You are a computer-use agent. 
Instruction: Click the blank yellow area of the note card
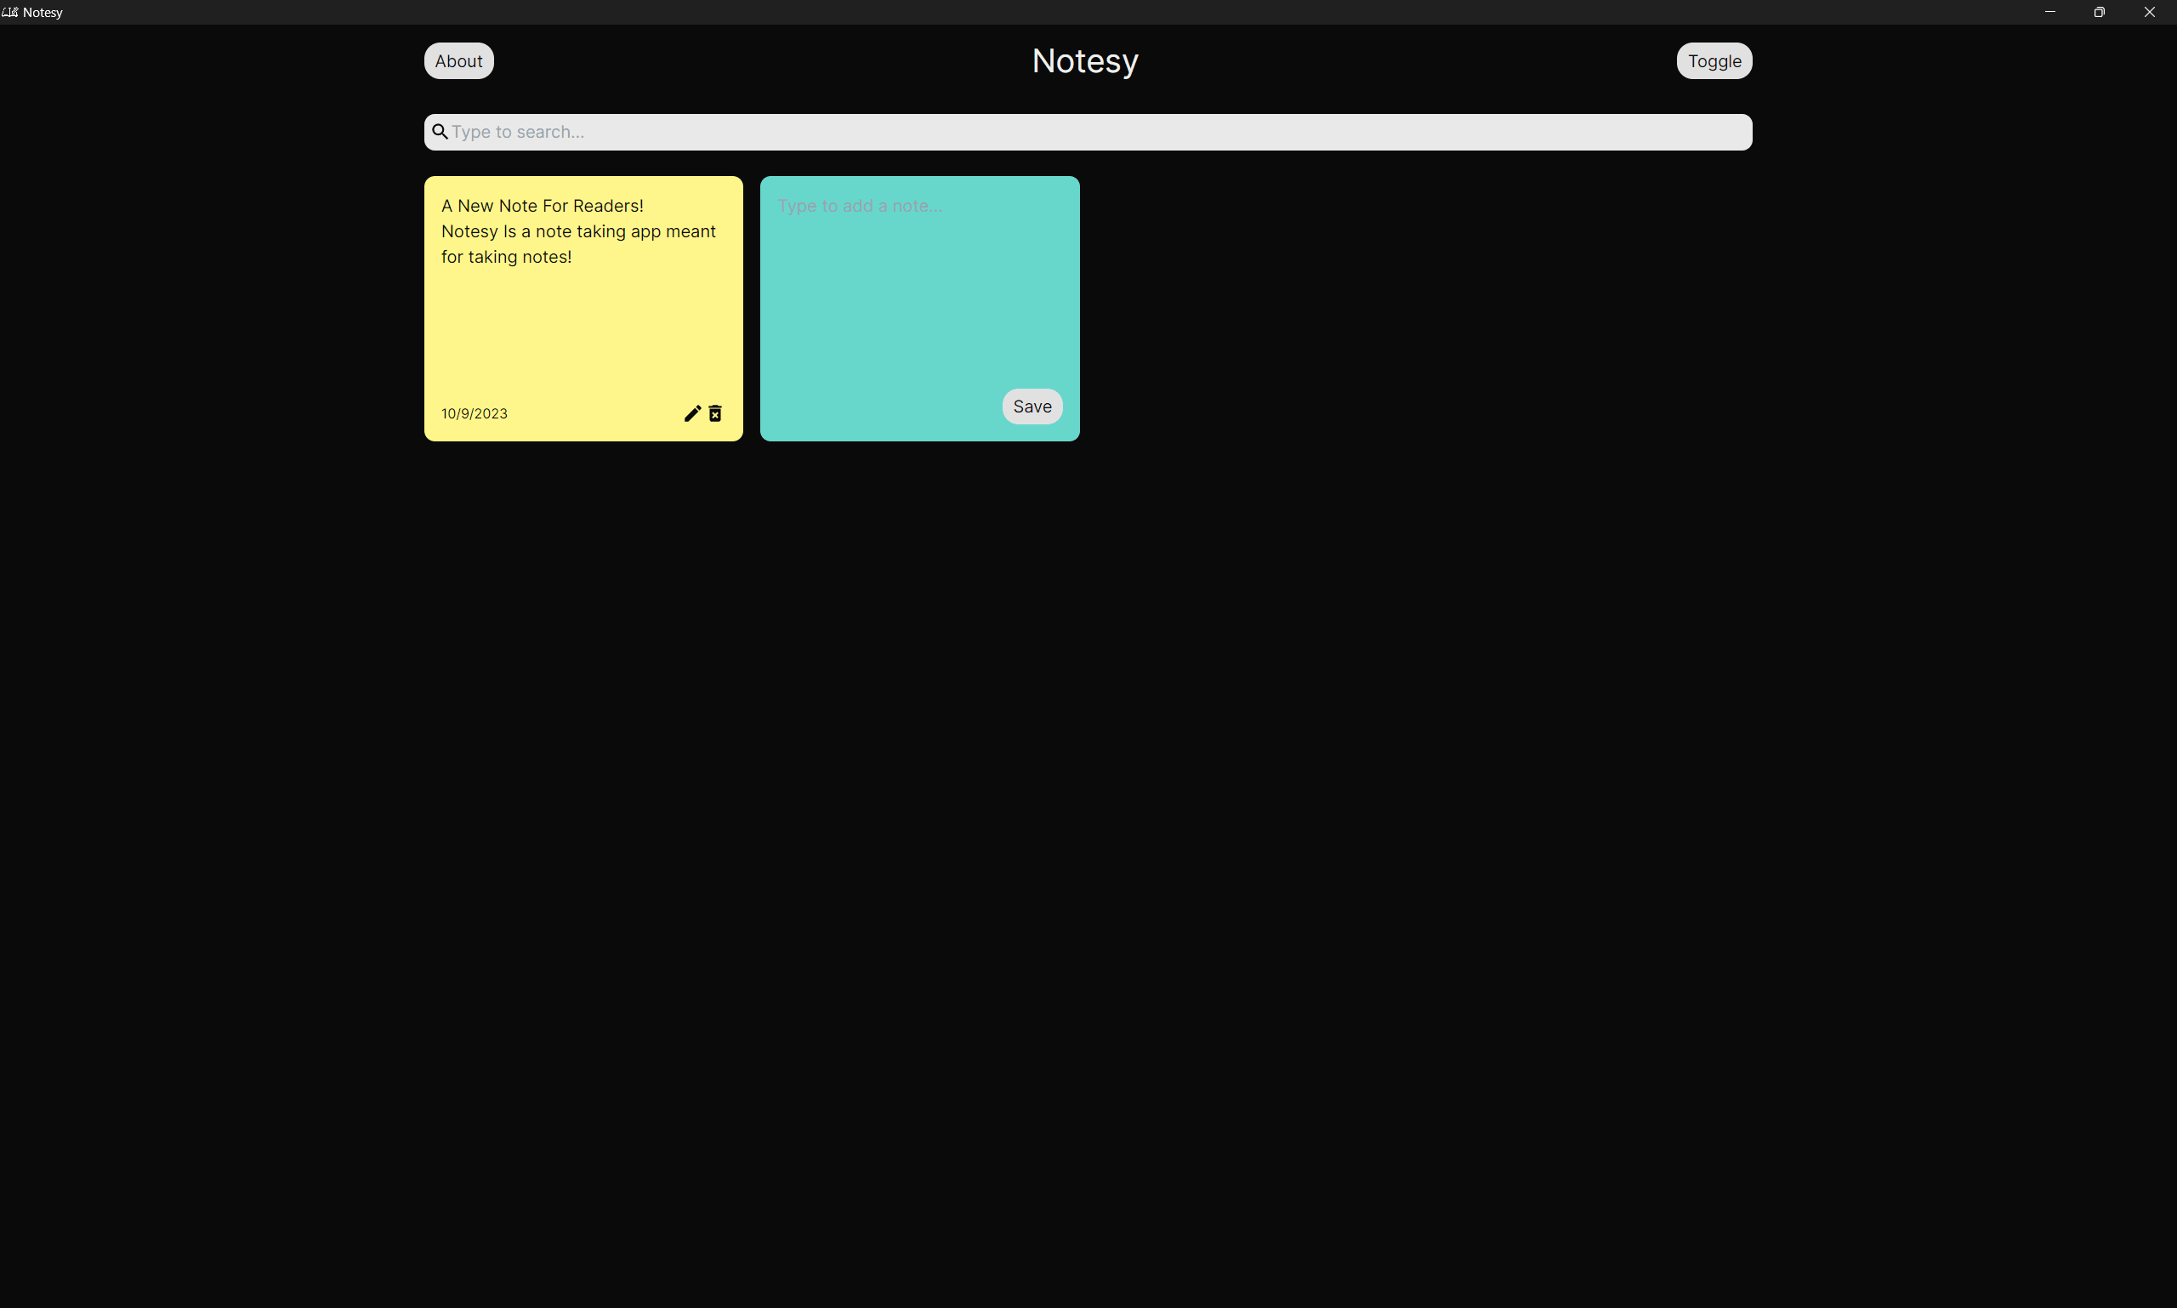(x=582, y=335)
